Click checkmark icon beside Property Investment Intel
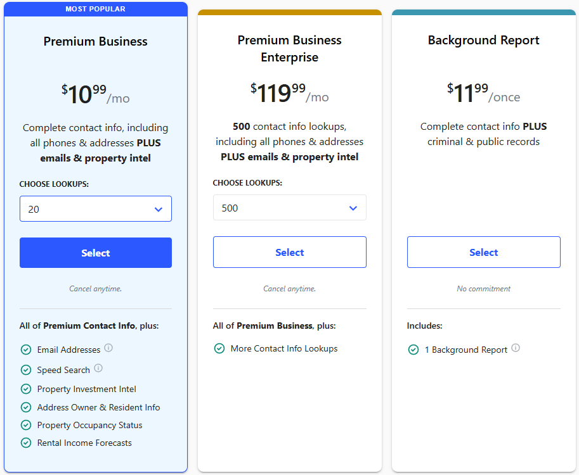 (26, 389)
